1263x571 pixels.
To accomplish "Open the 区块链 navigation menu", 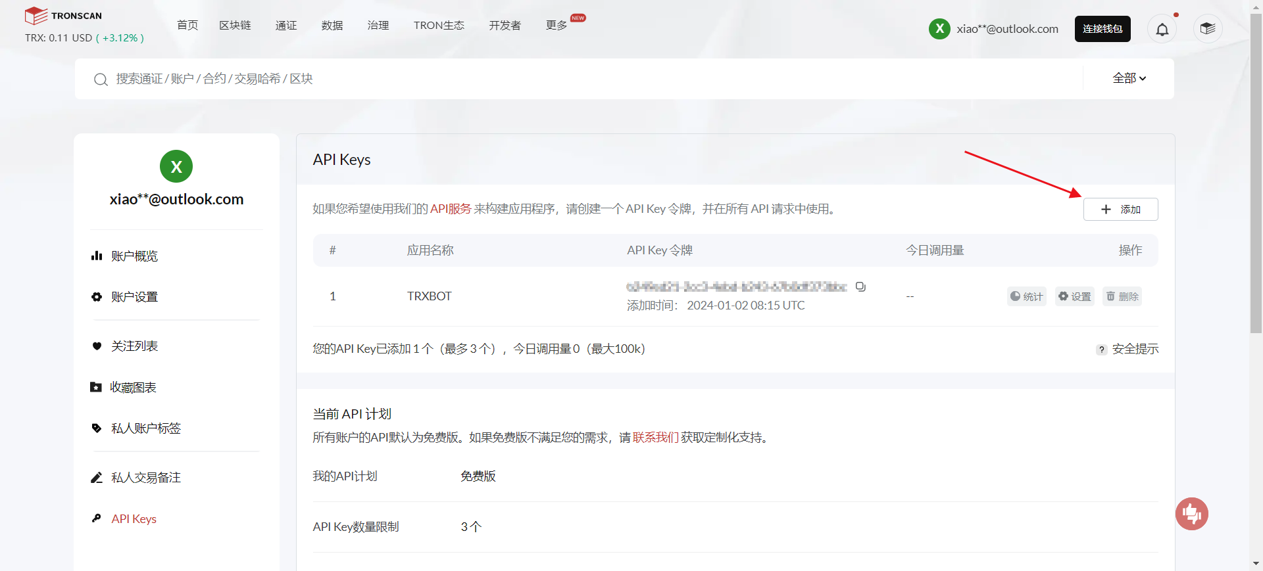I will pyautogui.click(x=235, y=26).
